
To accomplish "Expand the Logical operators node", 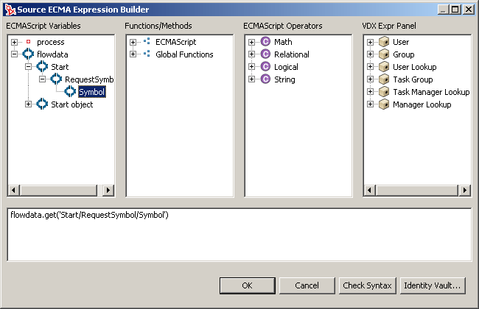I will click(252, 67).
